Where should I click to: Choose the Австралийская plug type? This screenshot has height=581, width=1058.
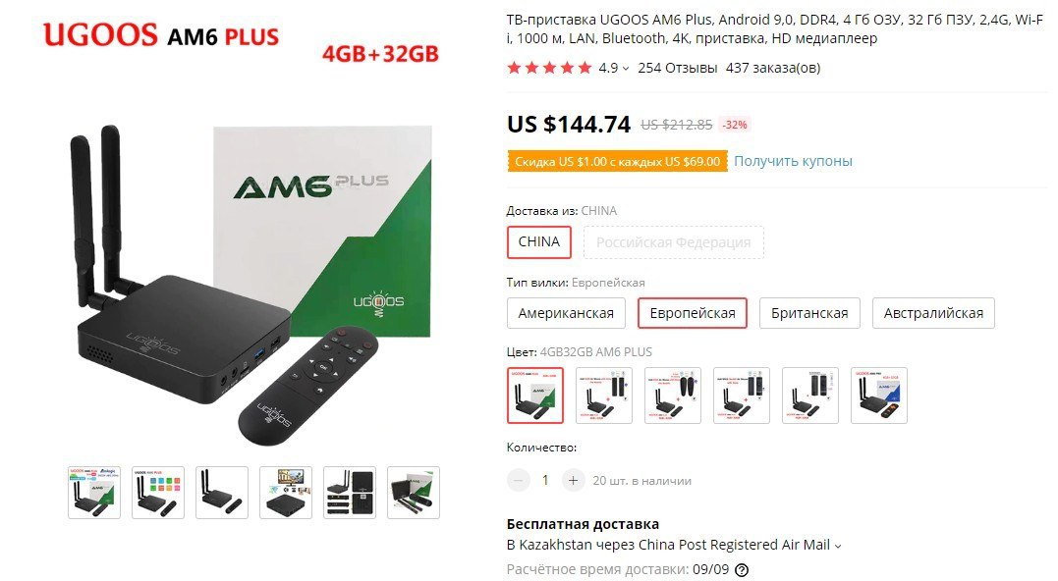pos(933,313)
